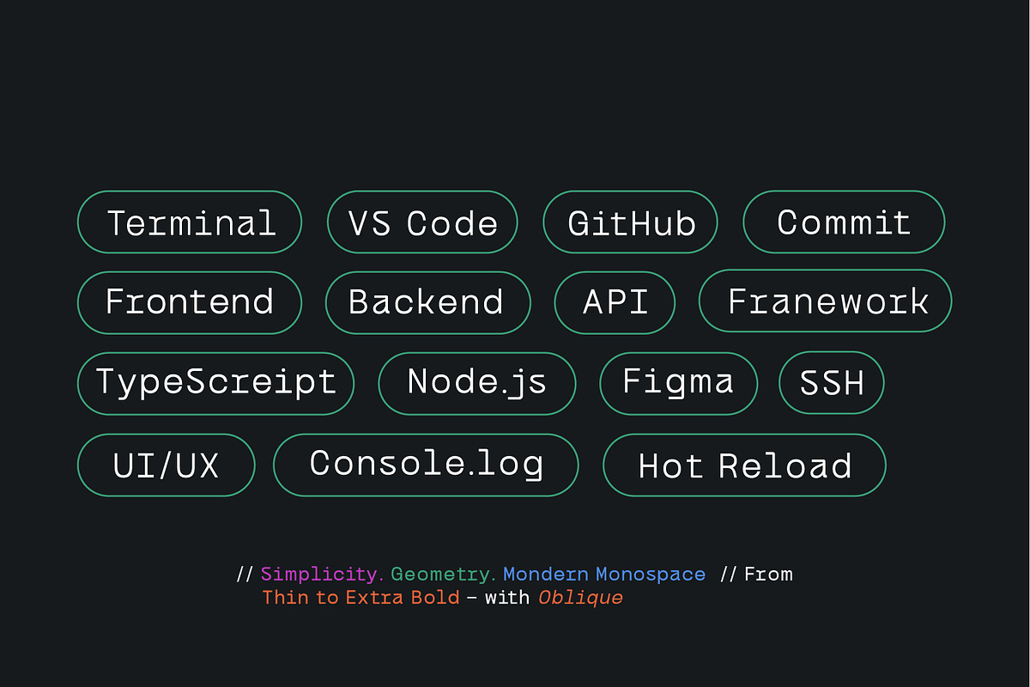Screen dimensions: 1030x687
Task: Select the Frontend pill tag
Action: click(x=190, y=302)
